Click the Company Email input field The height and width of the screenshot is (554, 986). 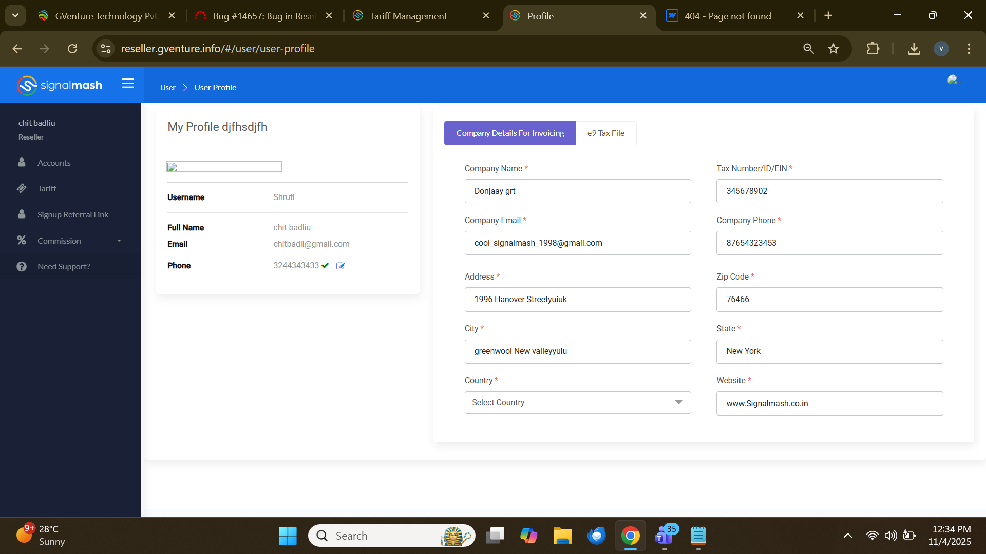click(x=577, y=243)
